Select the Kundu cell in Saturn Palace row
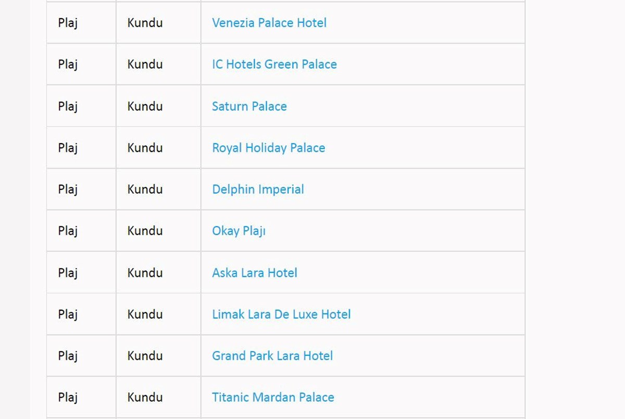This screenshot has height=419, width=625. pyautogui.click(x=158, y=106)
